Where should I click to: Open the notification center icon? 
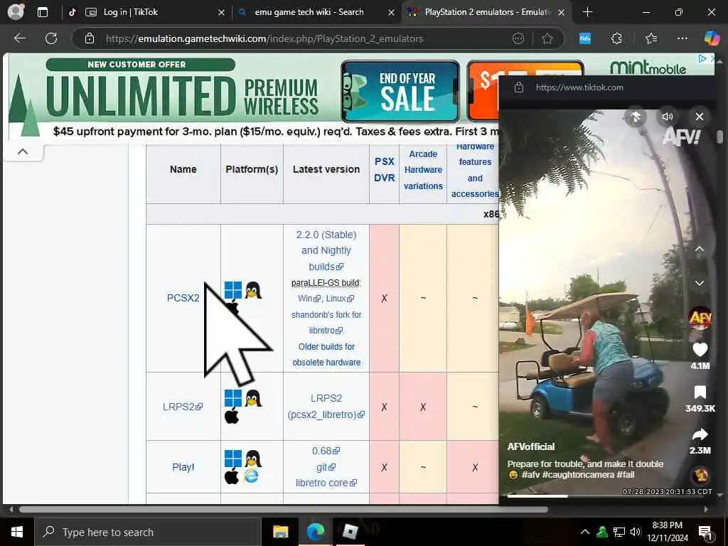click(x=705, y=532)
